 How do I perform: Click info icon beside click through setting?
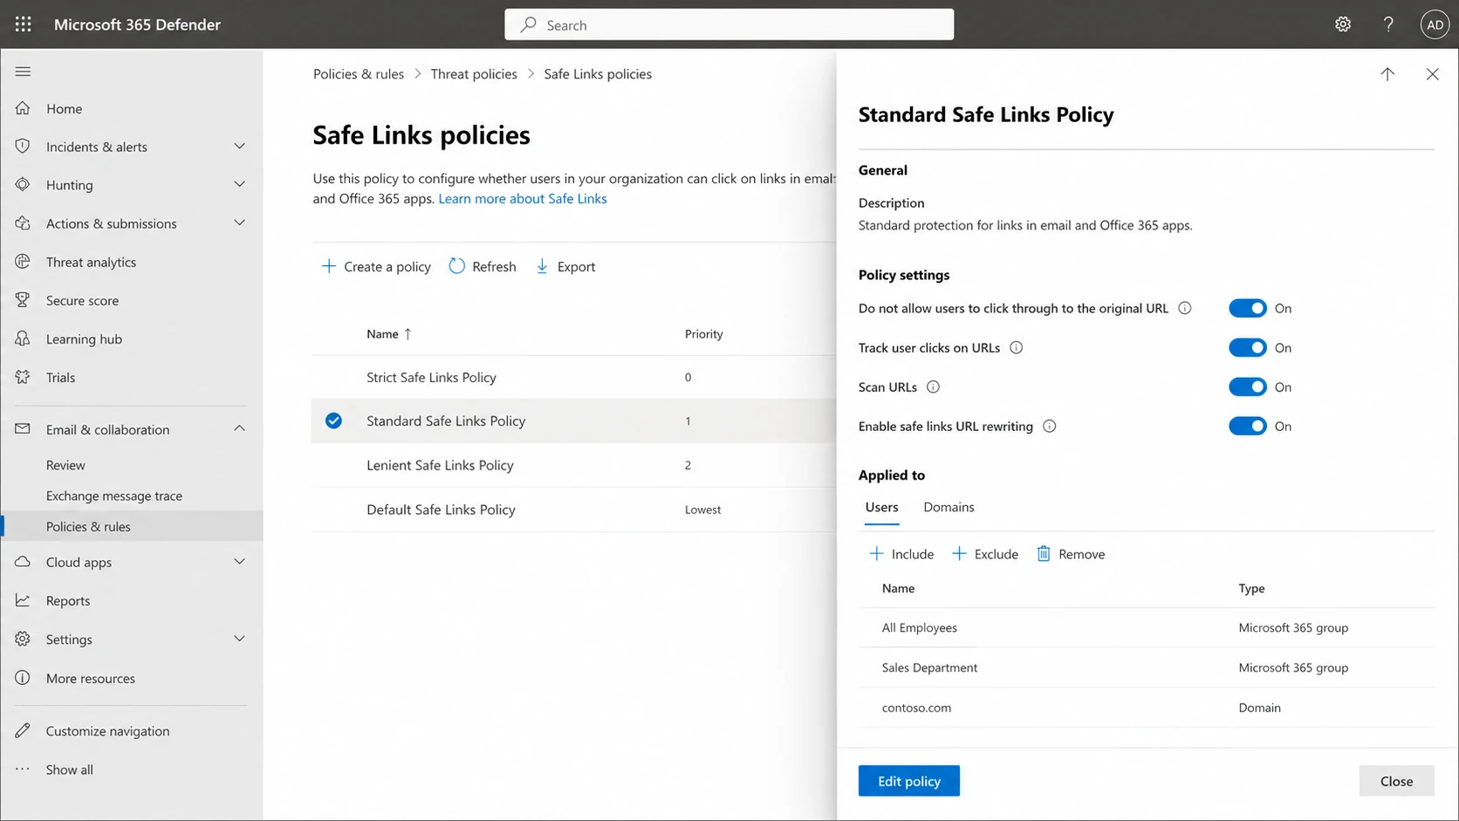[1184, 308]
